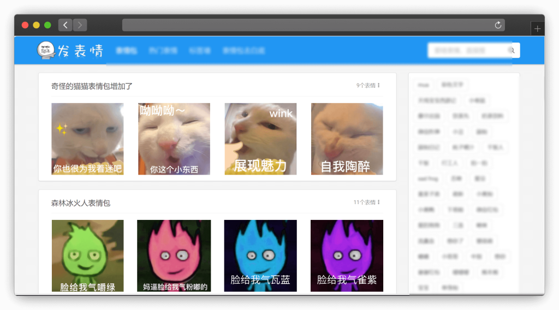Open the 你这个小东西 cat meme
The height and width of the screenshot is (310, 559).
click(x=174, y=139)
